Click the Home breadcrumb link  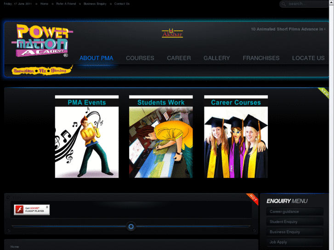coord(15,247)
